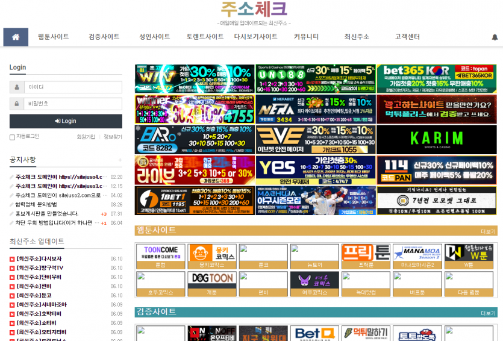Open [최신주소]오티지티비 update

pyautogui.click(x=42, y=332)
